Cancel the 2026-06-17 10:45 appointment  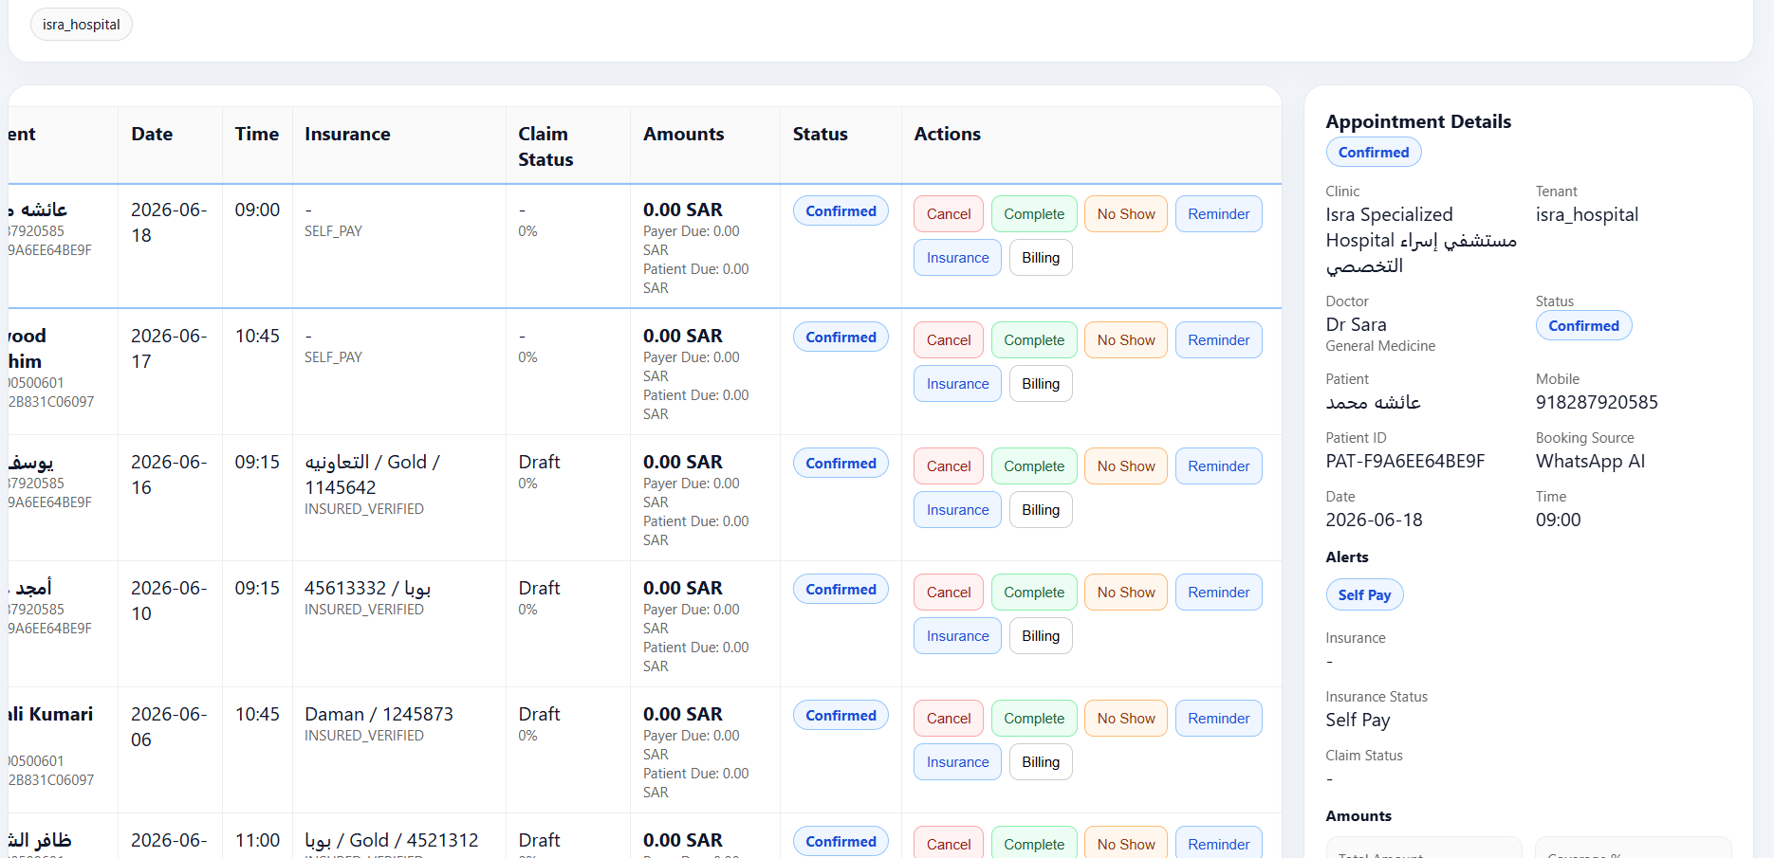[949, 340]
